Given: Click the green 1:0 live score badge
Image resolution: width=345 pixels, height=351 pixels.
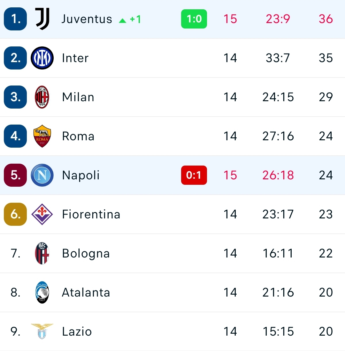Looking at the screenshot, I should click(x=194, y=19).
